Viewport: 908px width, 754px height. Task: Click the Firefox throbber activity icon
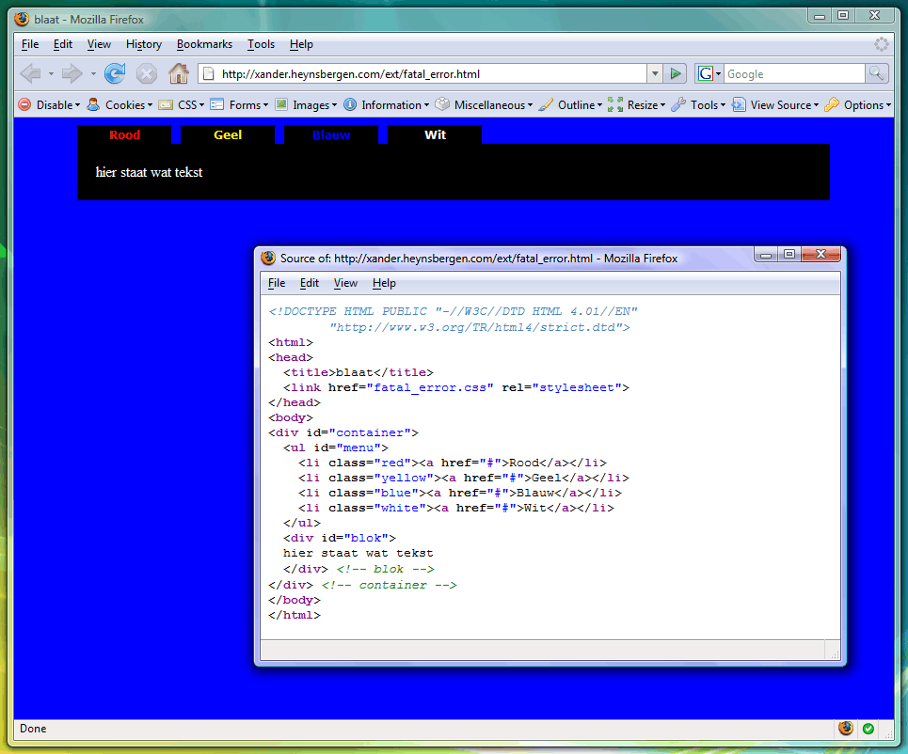click(882, 44)
